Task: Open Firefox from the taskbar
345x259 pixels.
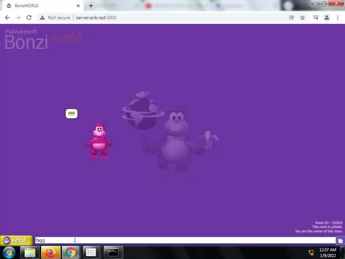Action: click(x=51, y=252)
